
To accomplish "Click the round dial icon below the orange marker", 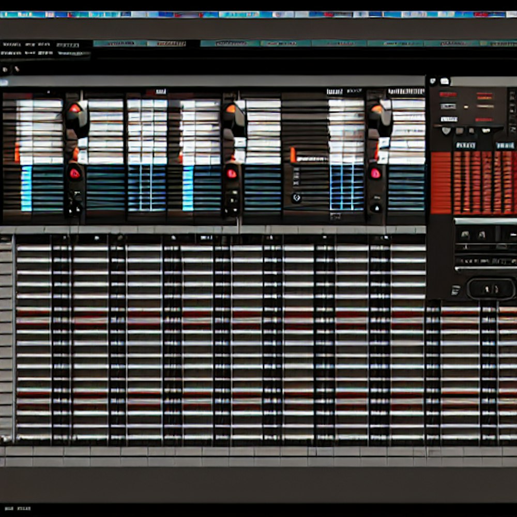I will (296, 197).
